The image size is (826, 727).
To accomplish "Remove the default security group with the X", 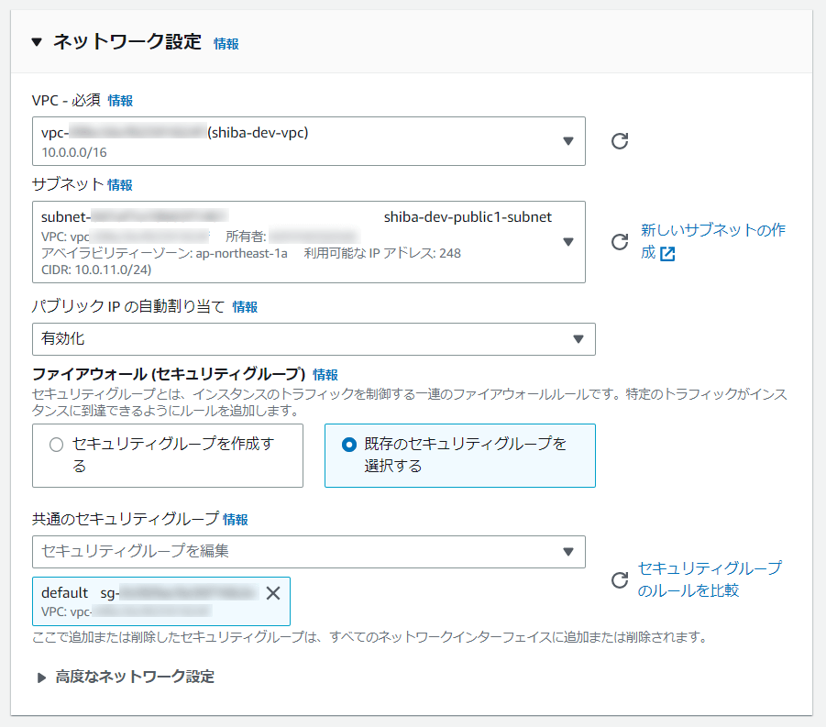I will point(272,592).
